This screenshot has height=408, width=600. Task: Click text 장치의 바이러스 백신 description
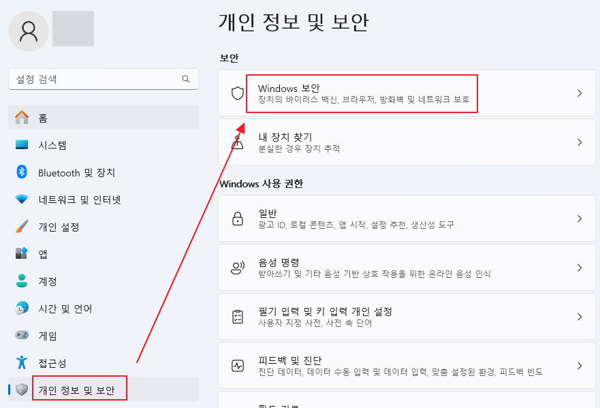(364, 99)
